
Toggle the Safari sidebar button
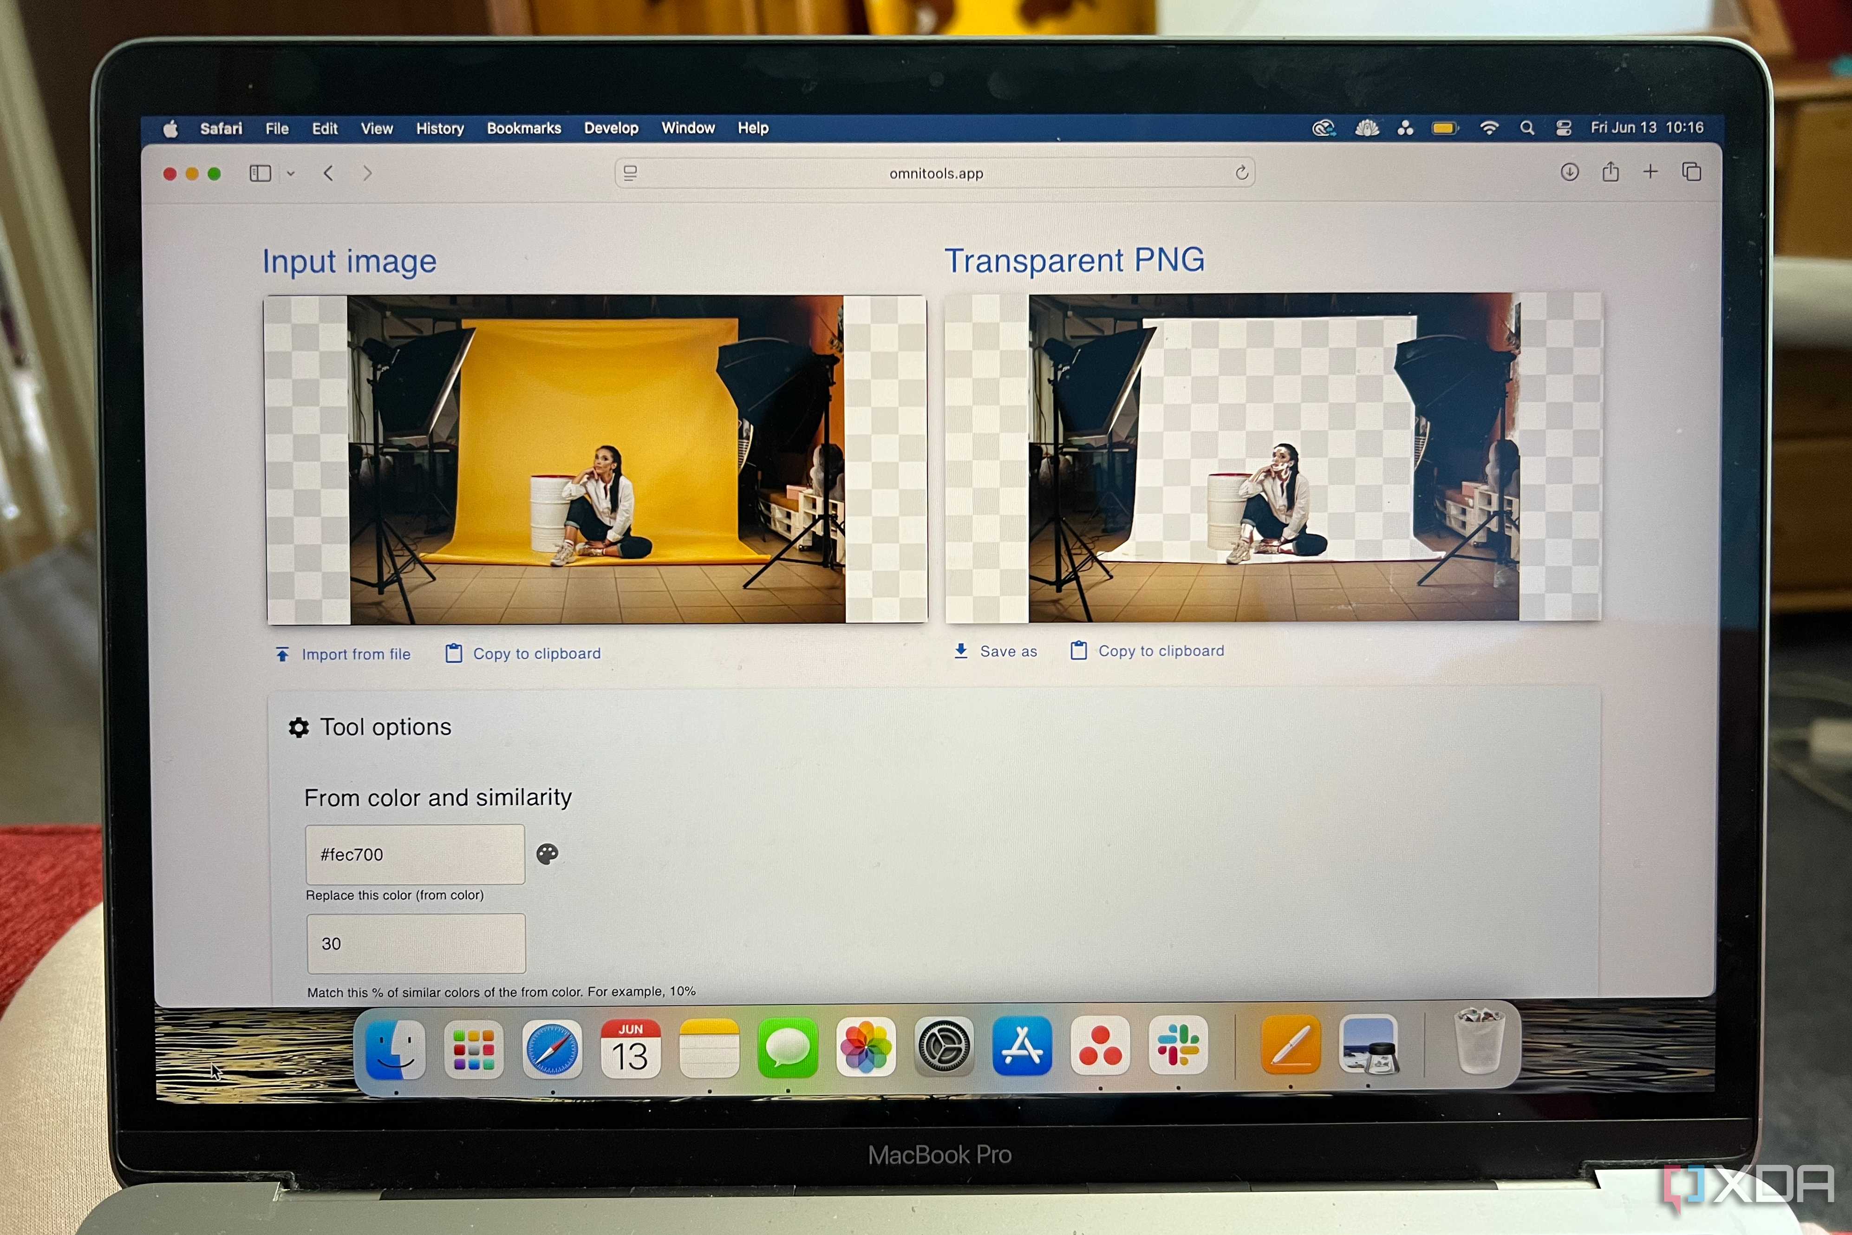pyautogui.click(x=260, y=173)
